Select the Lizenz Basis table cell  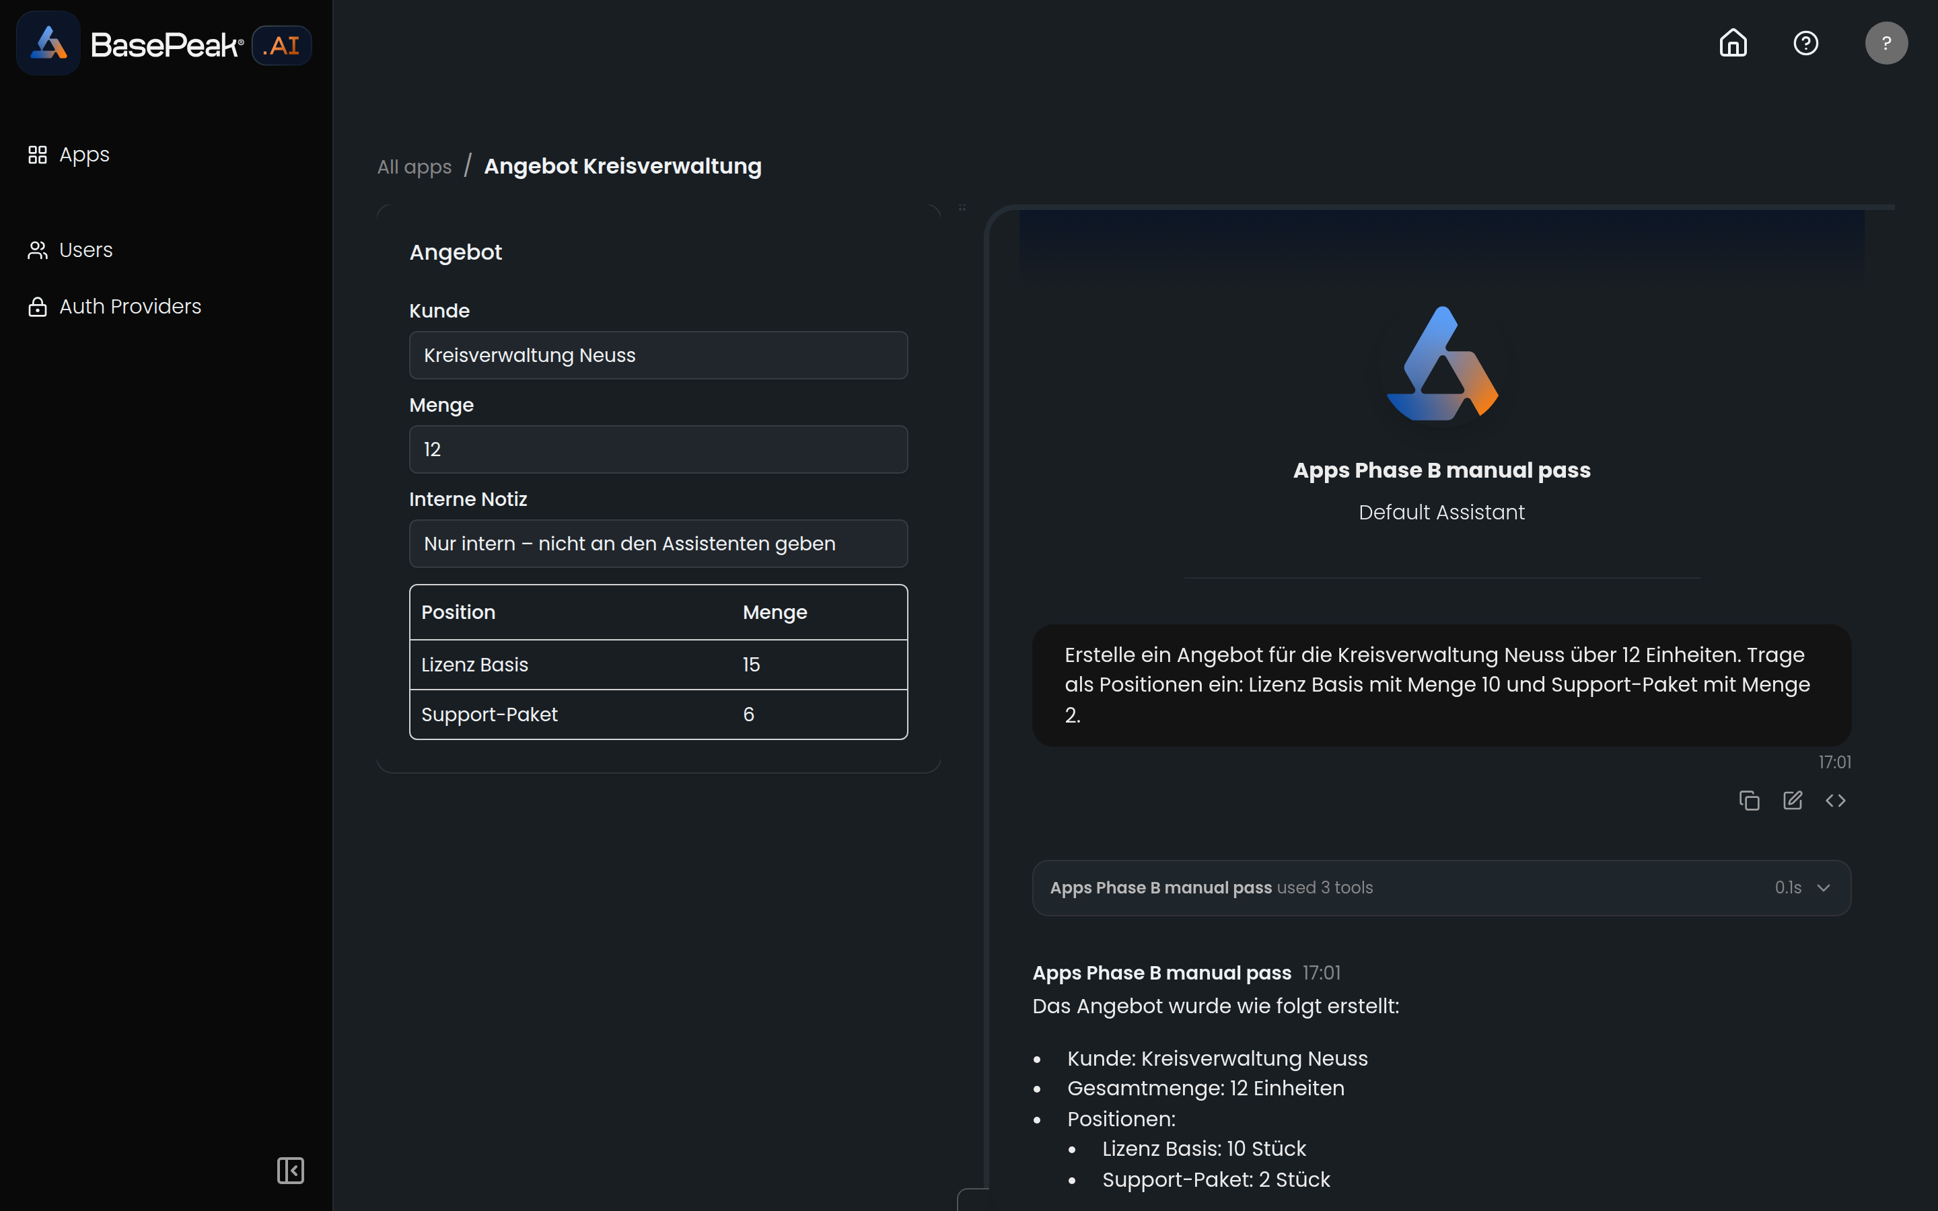pyautogui.click(x=474, y=665)
